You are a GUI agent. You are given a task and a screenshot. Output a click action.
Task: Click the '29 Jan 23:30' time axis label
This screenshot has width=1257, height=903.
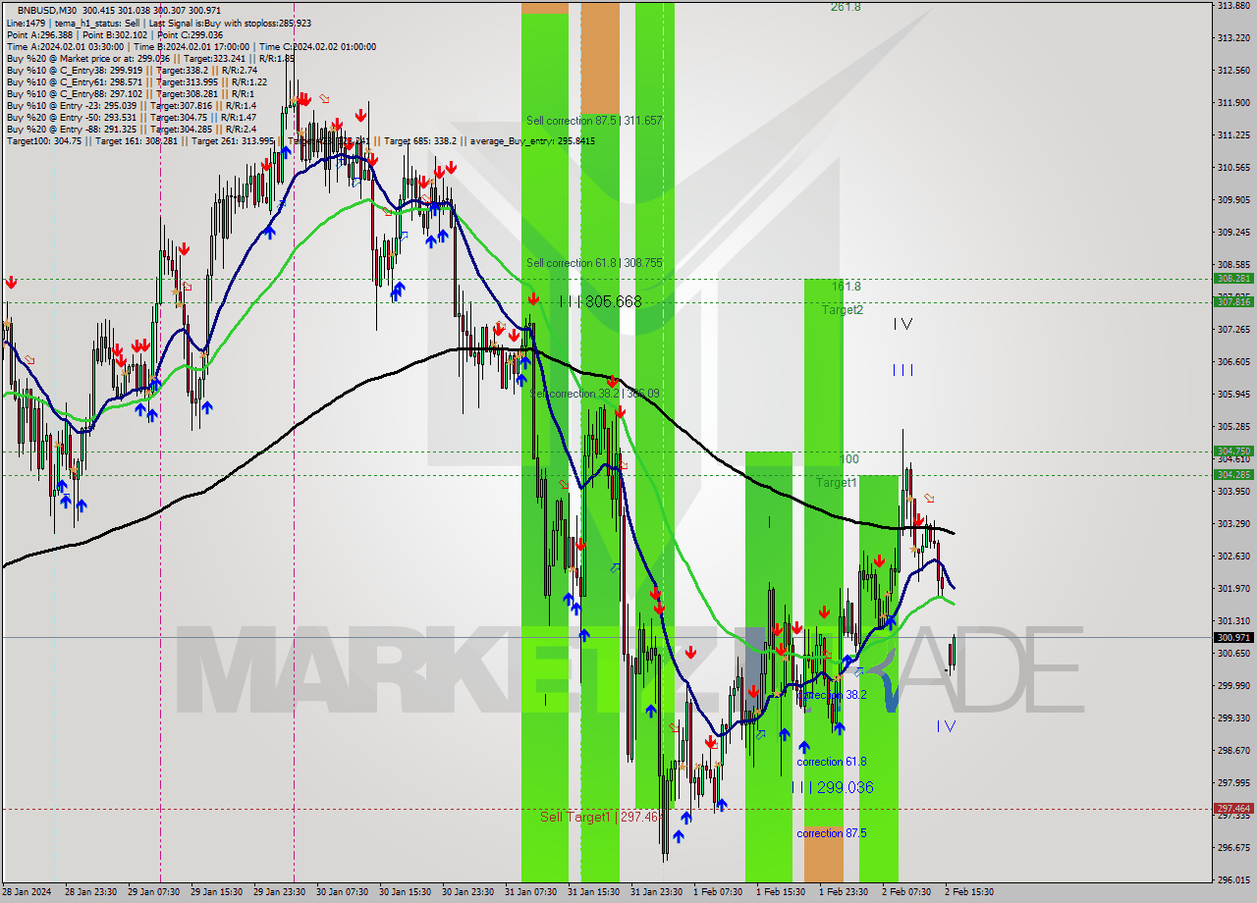pos(278,892)
